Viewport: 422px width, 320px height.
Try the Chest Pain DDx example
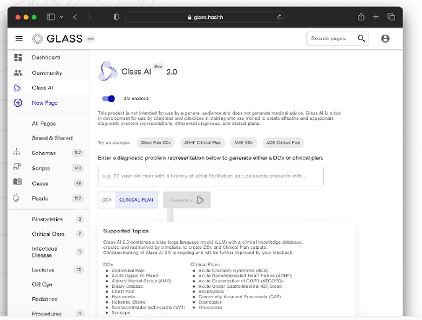click(x=156, y=143)
